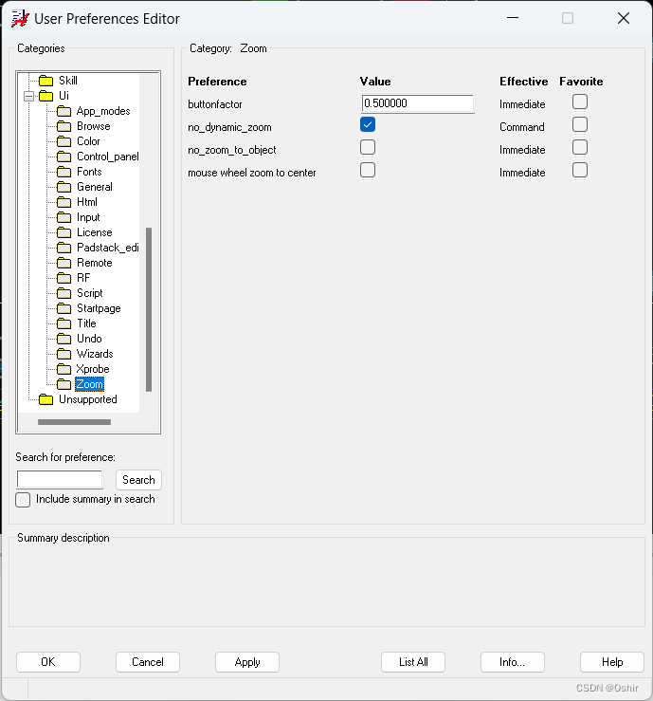This screenshot has height=701, width=653.
Task: Enable mouse wheel zoom to center
Action: click(x=368, y=171)
